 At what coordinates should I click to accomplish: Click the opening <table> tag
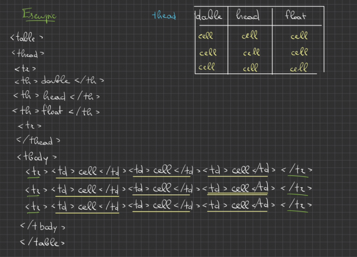click(x=27, y=37)
